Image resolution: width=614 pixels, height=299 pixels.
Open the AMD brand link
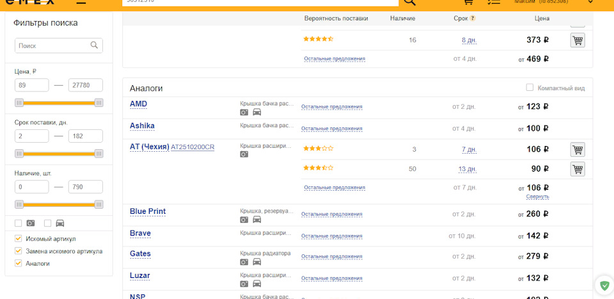tap(138, 104)
